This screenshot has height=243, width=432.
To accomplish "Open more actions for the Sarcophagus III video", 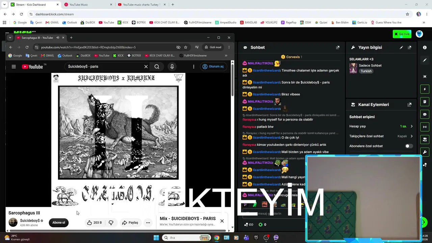I will [148, 222].
